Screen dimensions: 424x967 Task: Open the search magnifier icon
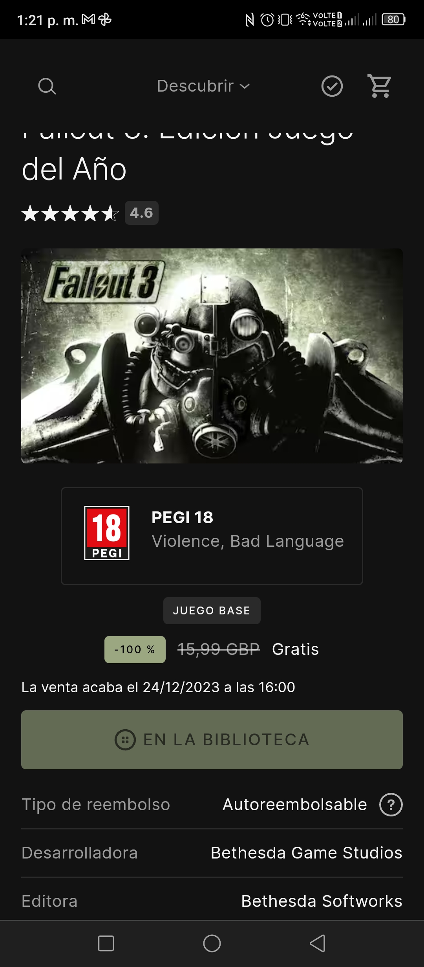[x=47, y=86]
